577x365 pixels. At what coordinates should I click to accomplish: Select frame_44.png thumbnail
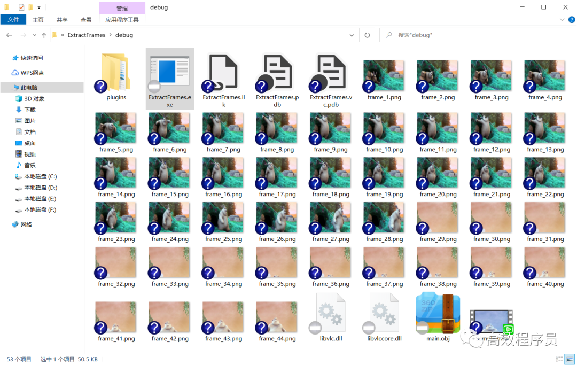[277, 317]
